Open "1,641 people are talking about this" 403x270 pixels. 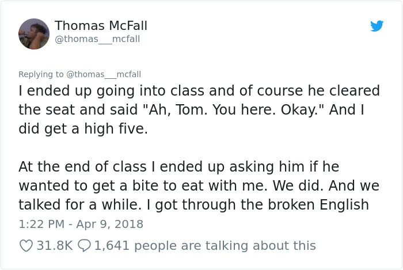[205, 246]
